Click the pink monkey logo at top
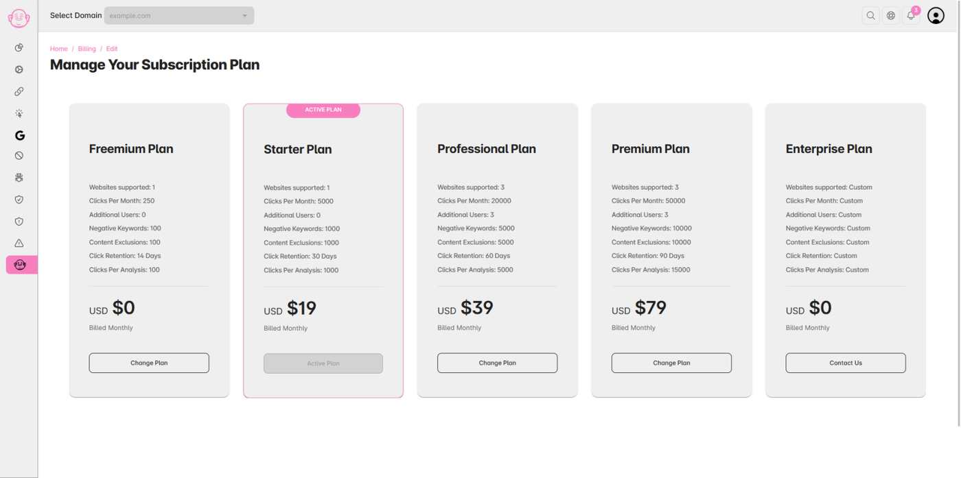This screenshot has width=961, height=478. point(19,18)
